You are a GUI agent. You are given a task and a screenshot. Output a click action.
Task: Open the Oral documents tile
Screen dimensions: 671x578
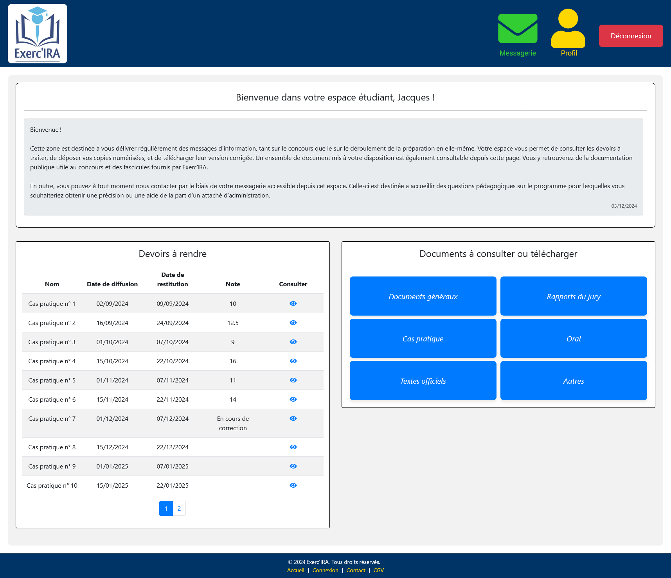pos(573,338)
